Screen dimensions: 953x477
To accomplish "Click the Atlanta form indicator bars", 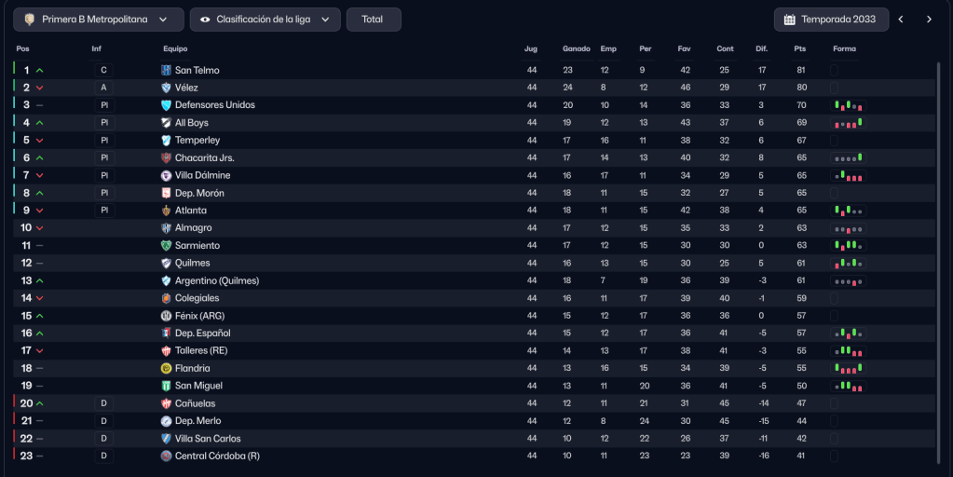I will tap(849, 211).
